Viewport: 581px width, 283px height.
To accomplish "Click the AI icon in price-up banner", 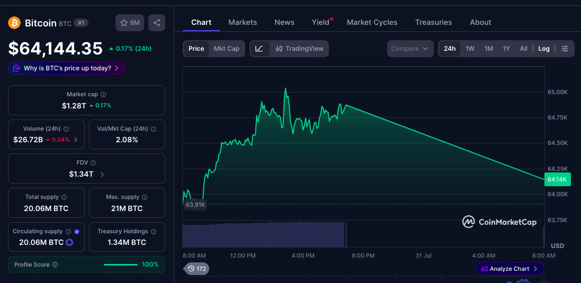I will point(16,68).
